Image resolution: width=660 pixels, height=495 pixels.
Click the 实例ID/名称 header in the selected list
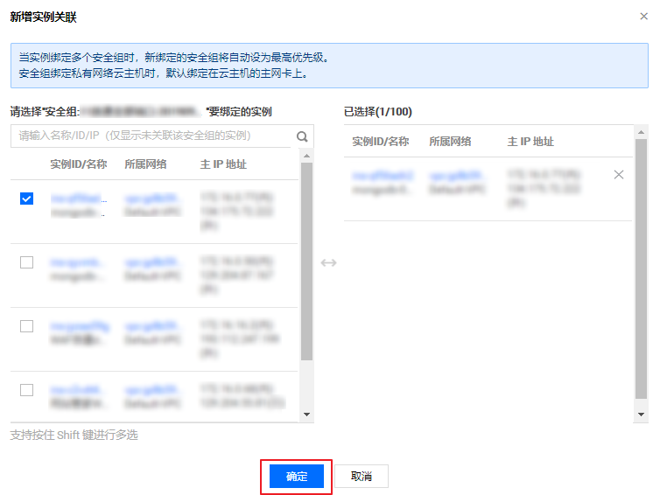(381, 142)
